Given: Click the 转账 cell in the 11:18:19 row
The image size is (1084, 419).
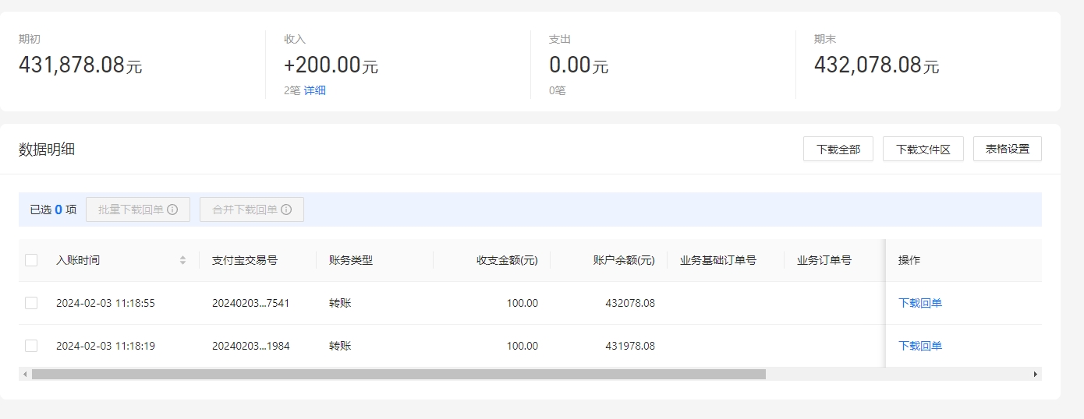Looking at the screenshot, I should (x=340, y=346).
